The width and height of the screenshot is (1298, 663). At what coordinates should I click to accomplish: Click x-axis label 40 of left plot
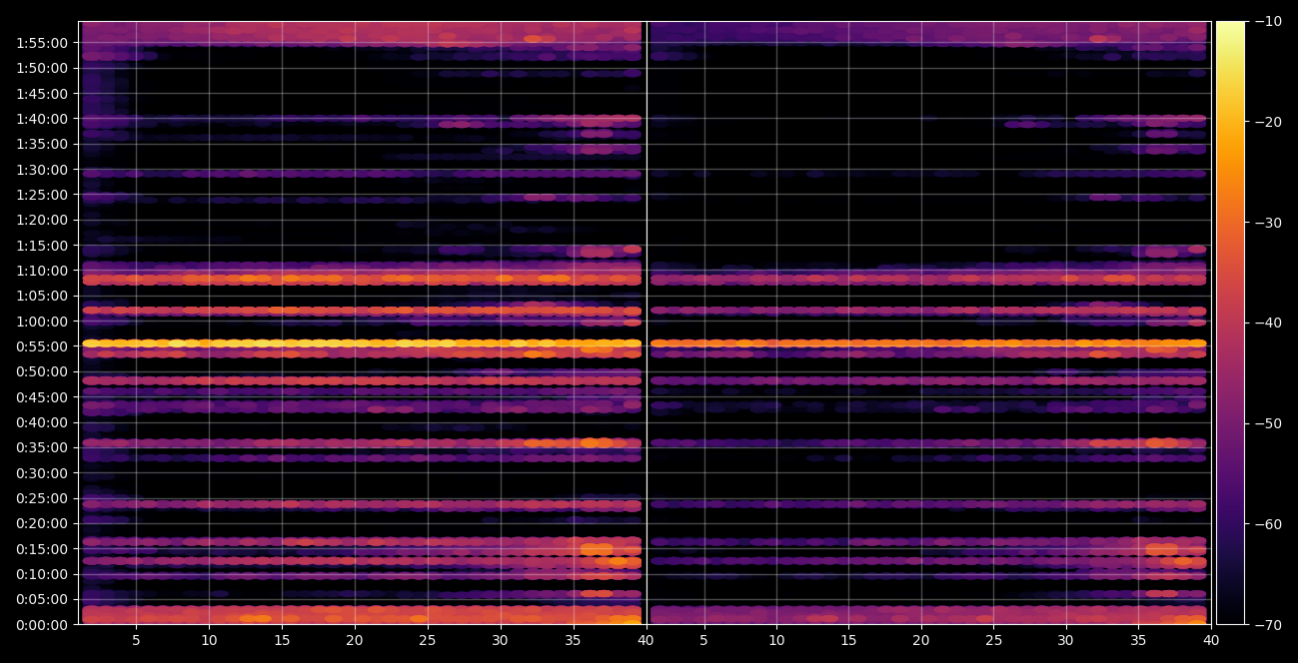646,639
